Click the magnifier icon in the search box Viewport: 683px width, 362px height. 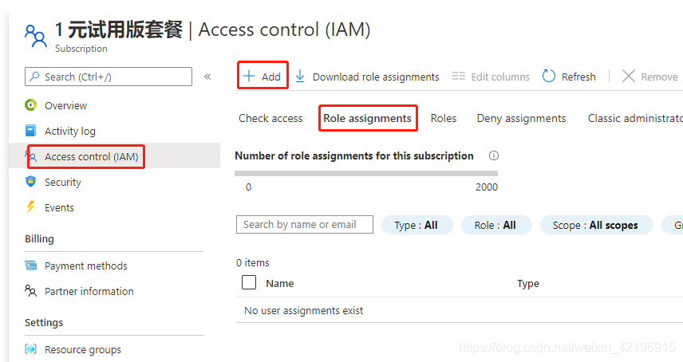(x=34, y=77)
